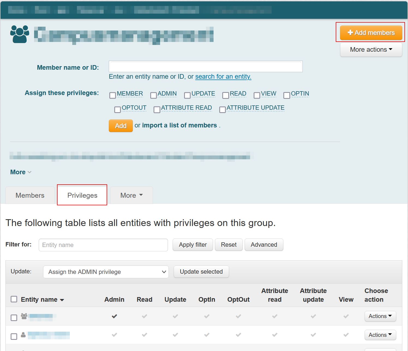Image resolution: width=408 pixels, height=351 pixels.
Task: Click the OptIn checkmark in second row
Action: 207,335
